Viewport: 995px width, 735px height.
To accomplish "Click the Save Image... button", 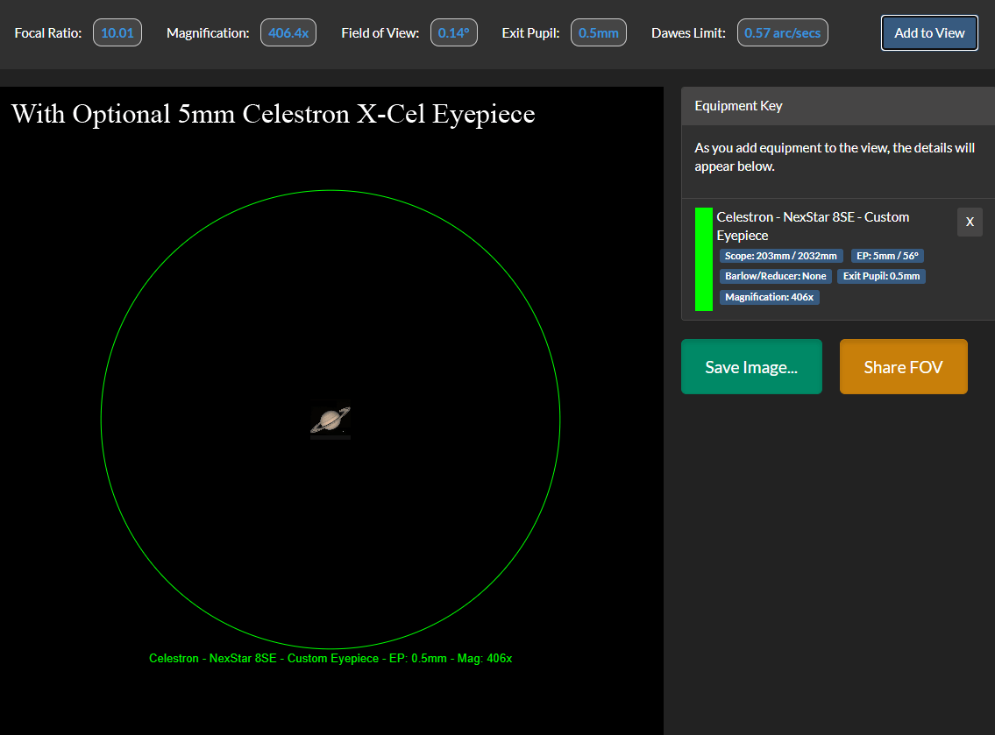I will point(751,366).
